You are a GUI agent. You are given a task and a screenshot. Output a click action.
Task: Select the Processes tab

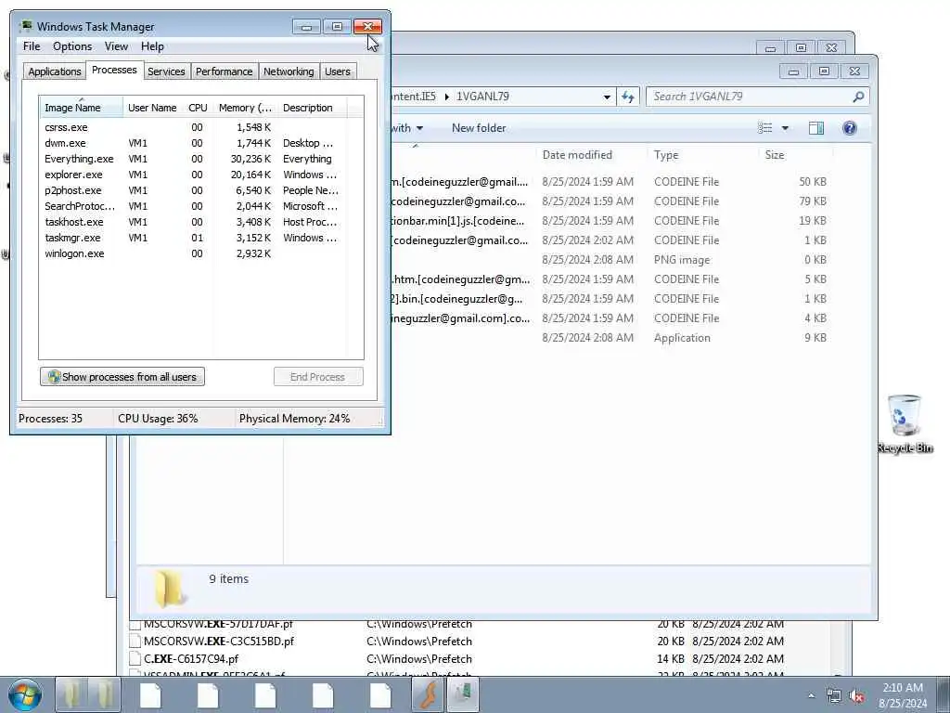(114, 71)
